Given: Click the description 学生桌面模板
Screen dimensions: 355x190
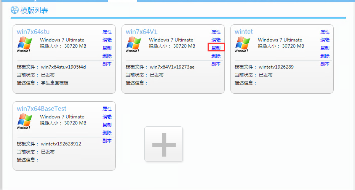Looking at the screenshot, I should pos(54,83).
